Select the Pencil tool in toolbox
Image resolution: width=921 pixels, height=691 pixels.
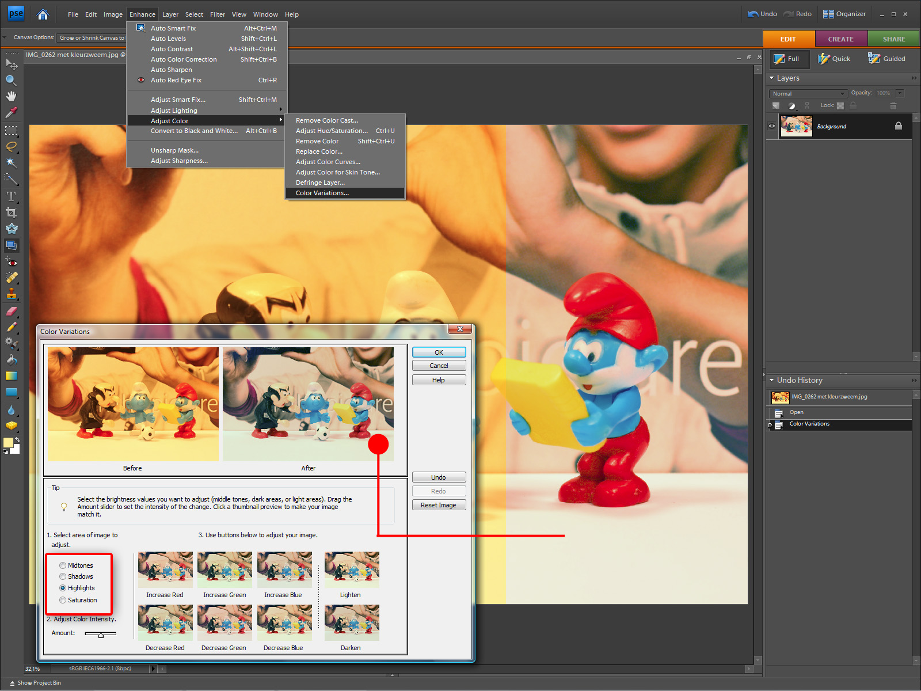(x=11, y=327)
